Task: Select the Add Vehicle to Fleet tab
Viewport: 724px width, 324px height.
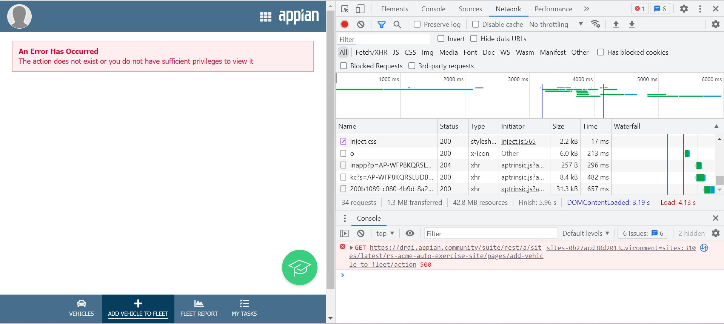Action: [x=138, y=309]
